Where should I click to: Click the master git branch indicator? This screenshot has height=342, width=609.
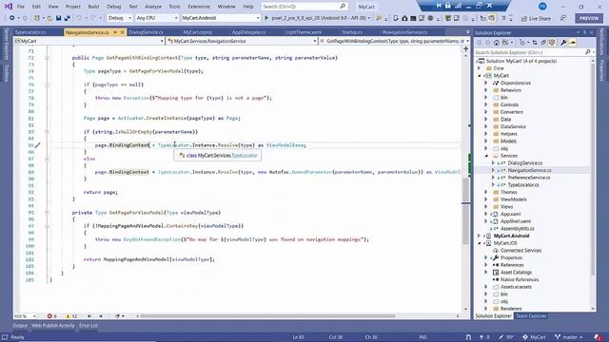(569, 337)
